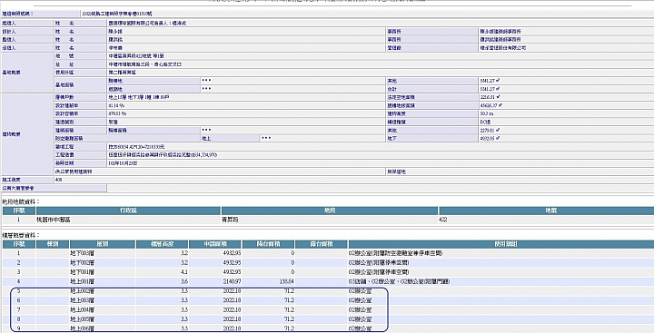Viewport: 654px width, 333px height.
Task: Click the balcony value 71.2 in the 地上004層 row
Action: coord(289,310)
